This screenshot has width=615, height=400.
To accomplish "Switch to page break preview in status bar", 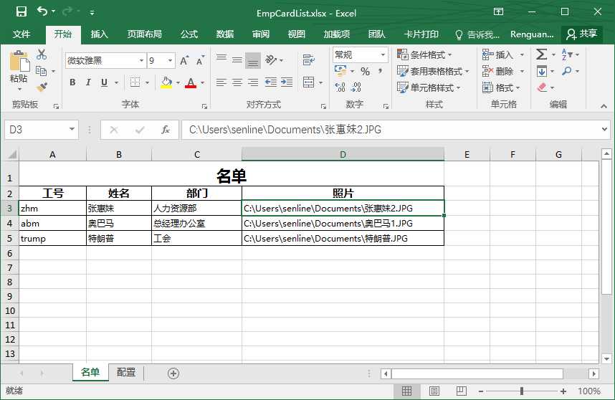I will pyautogui.click(x=462, y=391).
